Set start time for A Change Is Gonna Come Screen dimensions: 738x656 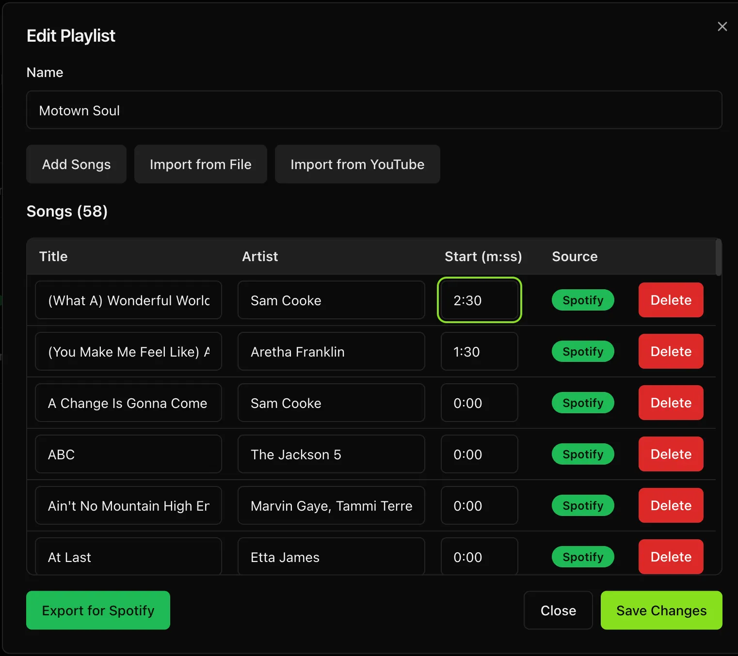pyautogui.click(x=479, y=403)
